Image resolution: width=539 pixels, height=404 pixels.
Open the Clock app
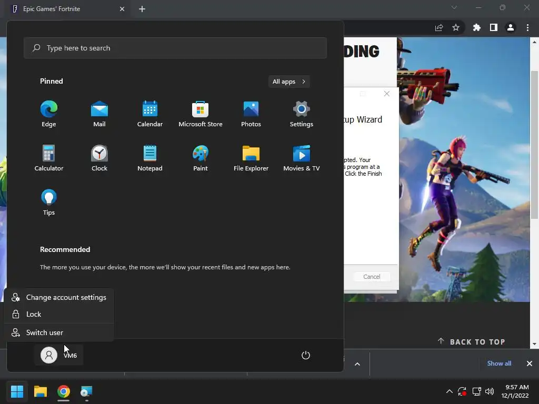coord(99,158)
